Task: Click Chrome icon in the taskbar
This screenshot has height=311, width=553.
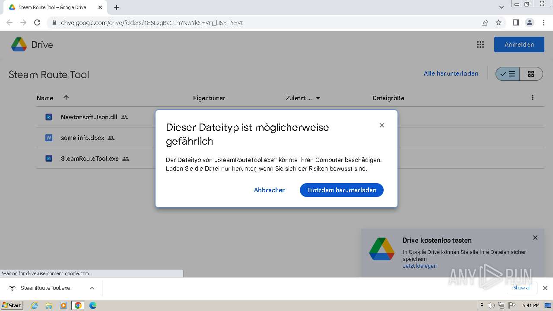Action: [x=78, y=305]
